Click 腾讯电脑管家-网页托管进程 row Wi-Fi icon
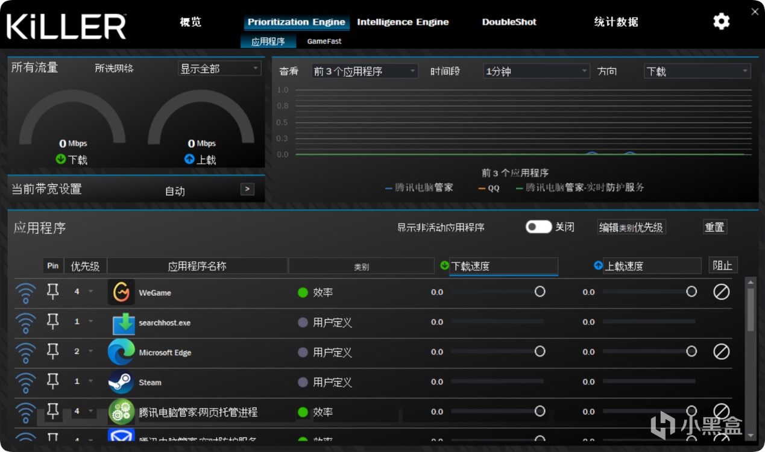Viewport: 765px width, 452px height. (25, 413)
